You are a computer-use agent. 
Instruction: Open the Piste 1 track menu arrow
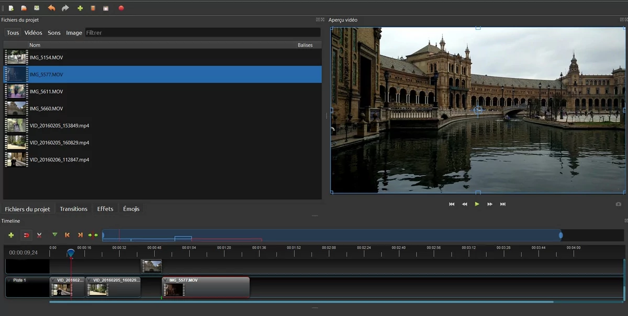point(9,280)
